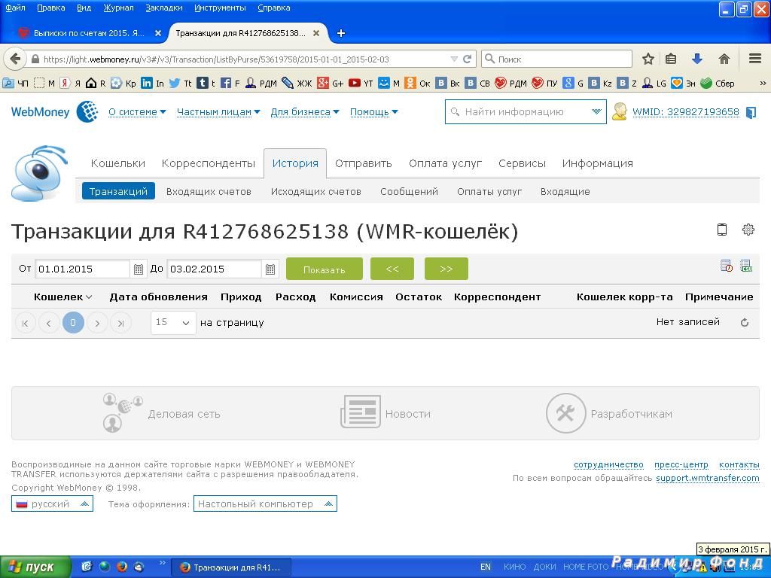771x578 pixels.
Task: Open the WMID: 329827193658 link
Action: click(685, 112)
